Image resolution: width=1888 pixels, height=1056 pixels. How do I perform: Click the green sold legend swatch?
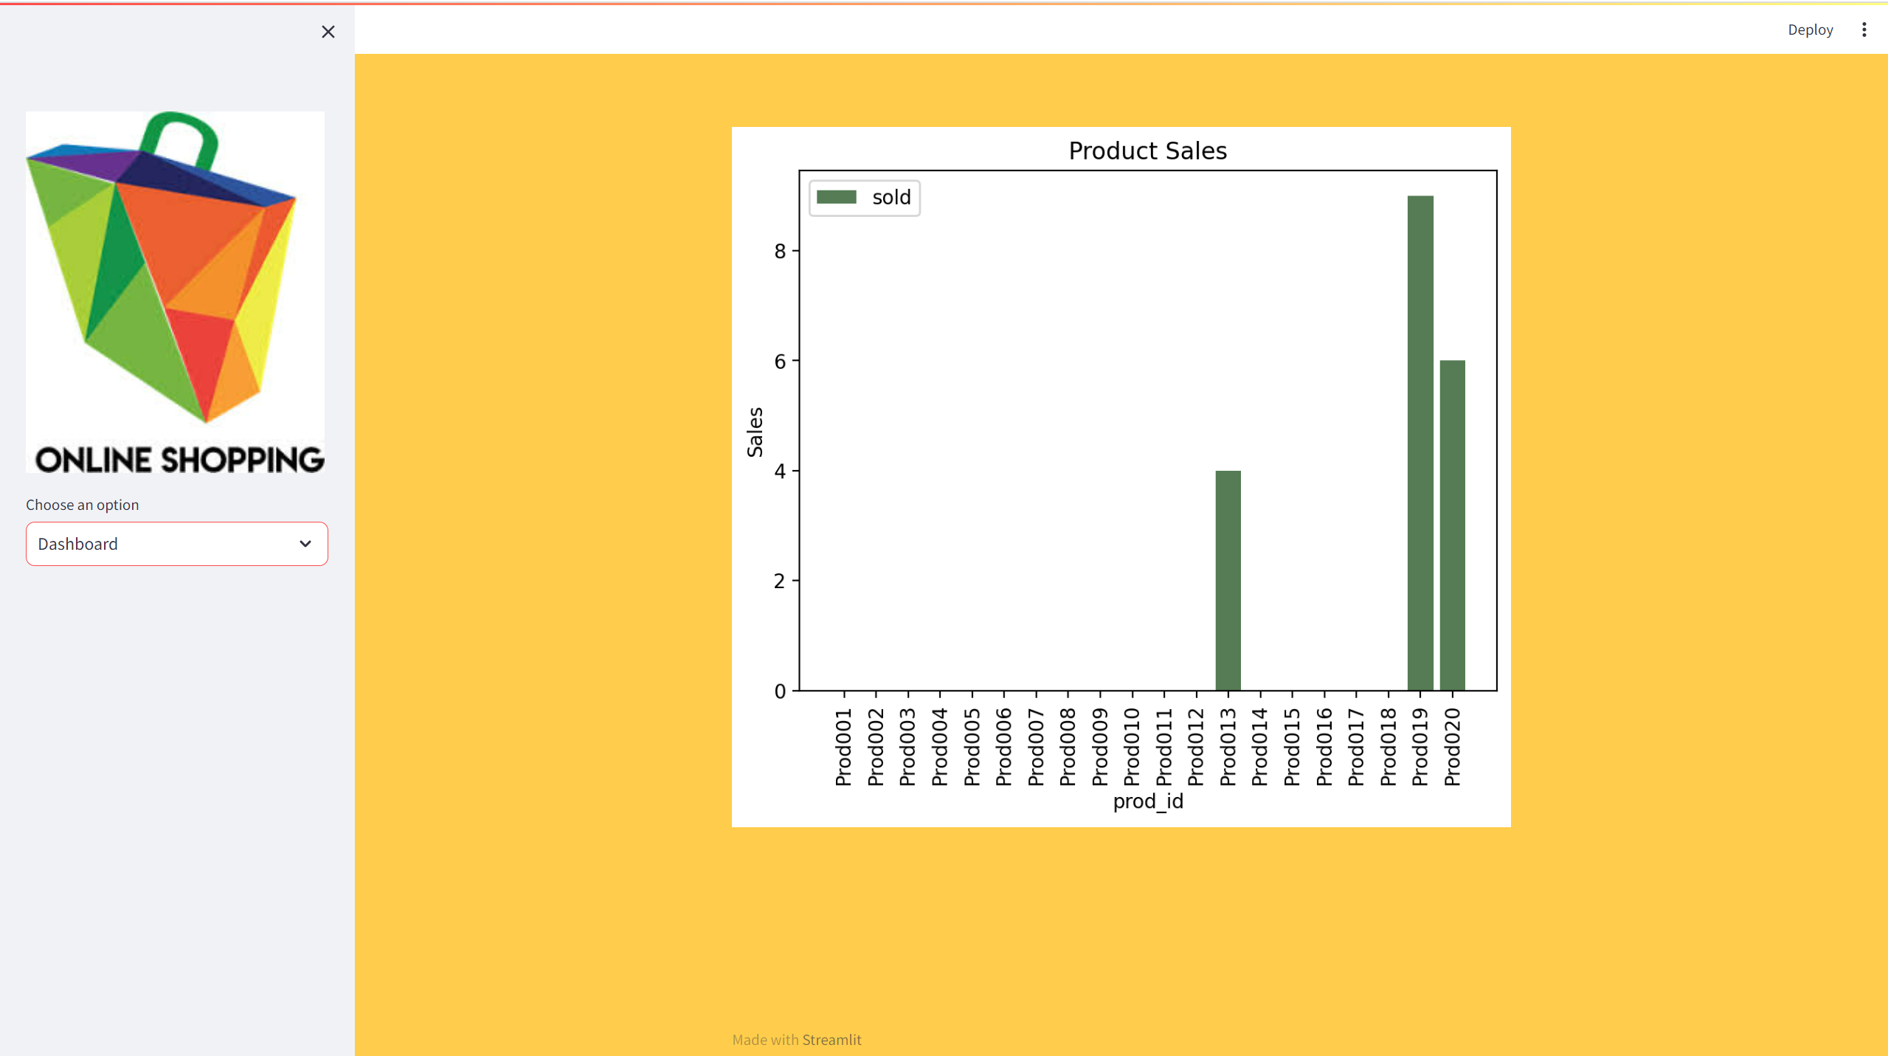[836, 197]
